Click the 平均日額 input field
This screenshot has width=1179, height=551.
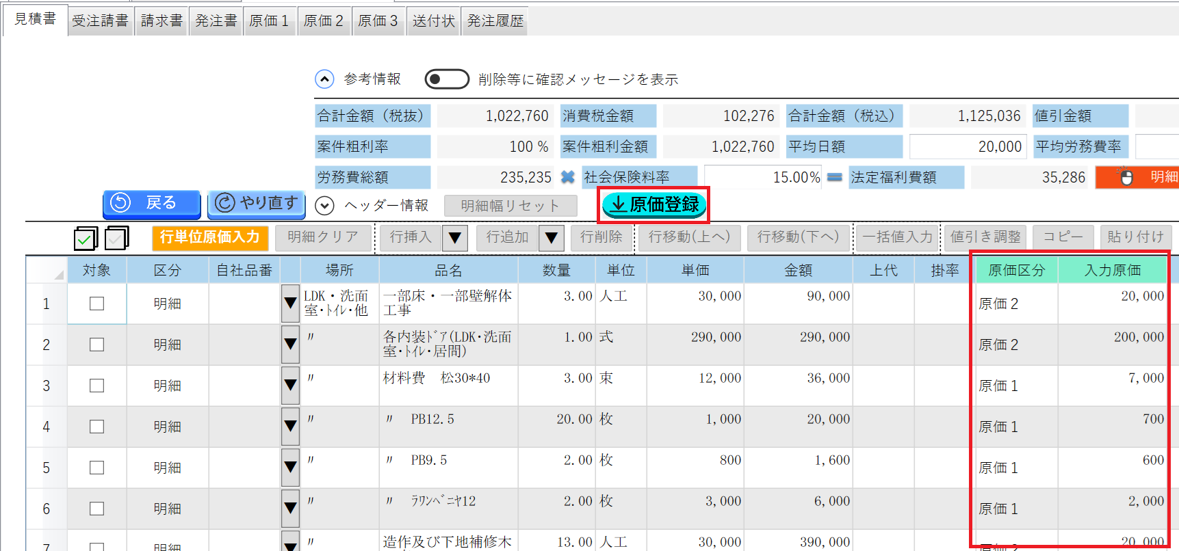(967, 147)
